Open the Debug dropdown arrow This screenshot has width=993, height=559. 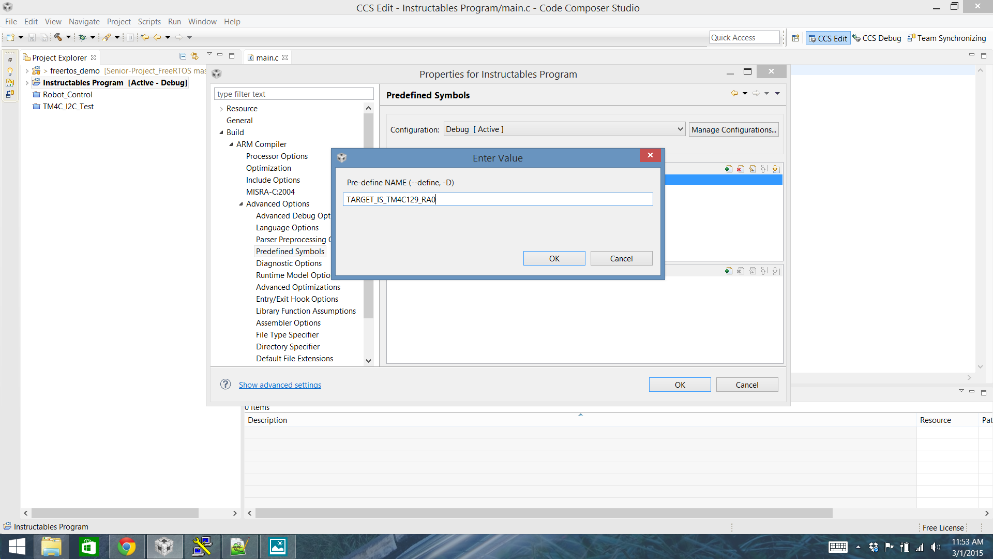coord(93,37)
